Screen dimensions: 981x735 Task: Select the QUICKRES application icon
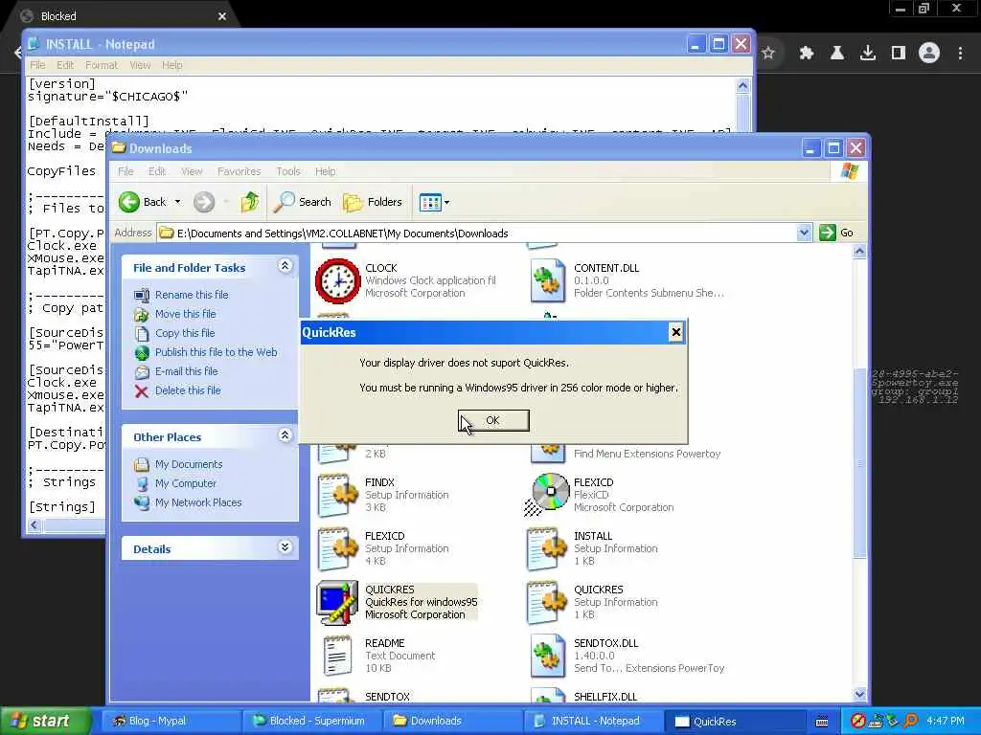click(x=338, y=603)
